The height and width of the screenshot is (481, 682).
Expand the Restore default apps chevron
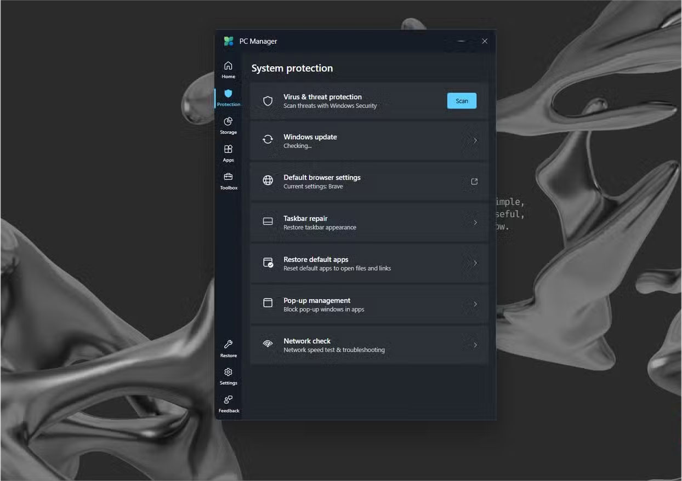tap(475, 263)
